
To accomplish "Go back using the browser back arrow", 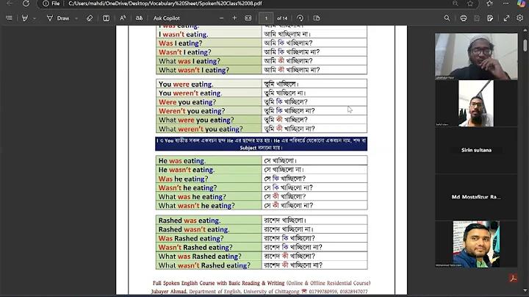I will (x=10, y=4).
